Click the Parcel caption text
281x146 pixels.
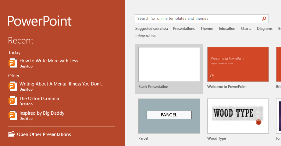(143, 138)
